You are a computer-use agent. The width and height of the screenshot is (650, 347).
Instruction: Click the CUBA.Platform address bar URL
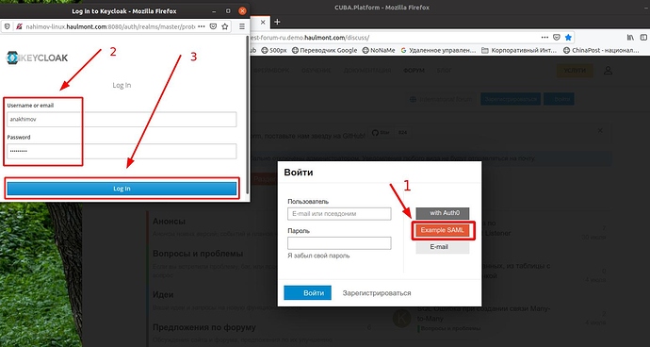coord(309,38)
